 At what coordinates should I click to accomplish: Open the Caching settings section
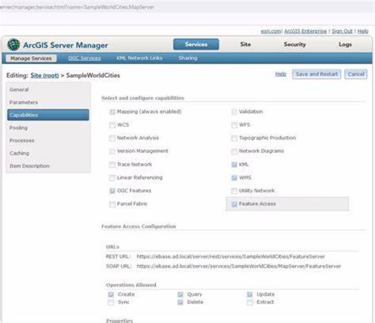(x=48, y=153)
